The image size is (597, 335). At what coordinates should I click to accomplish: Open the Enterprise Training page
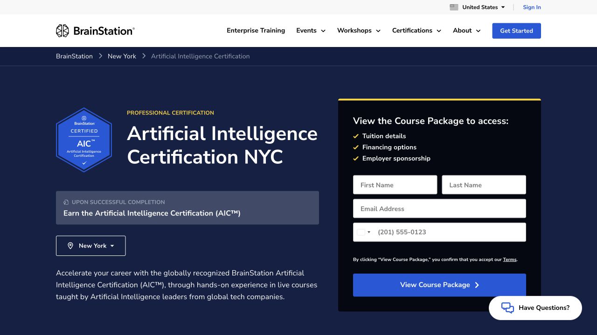pos(256,31)
